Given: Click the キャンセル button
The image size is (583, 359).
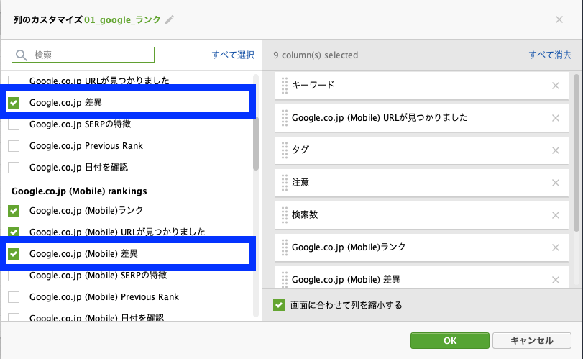Looking at the screenshot, I should (532, 340).
